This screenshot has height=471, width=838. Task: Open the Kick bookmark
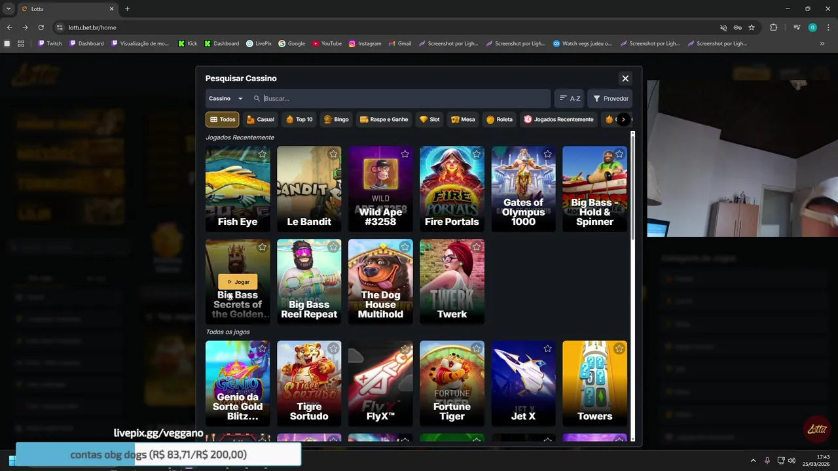[x=187, y=44]
